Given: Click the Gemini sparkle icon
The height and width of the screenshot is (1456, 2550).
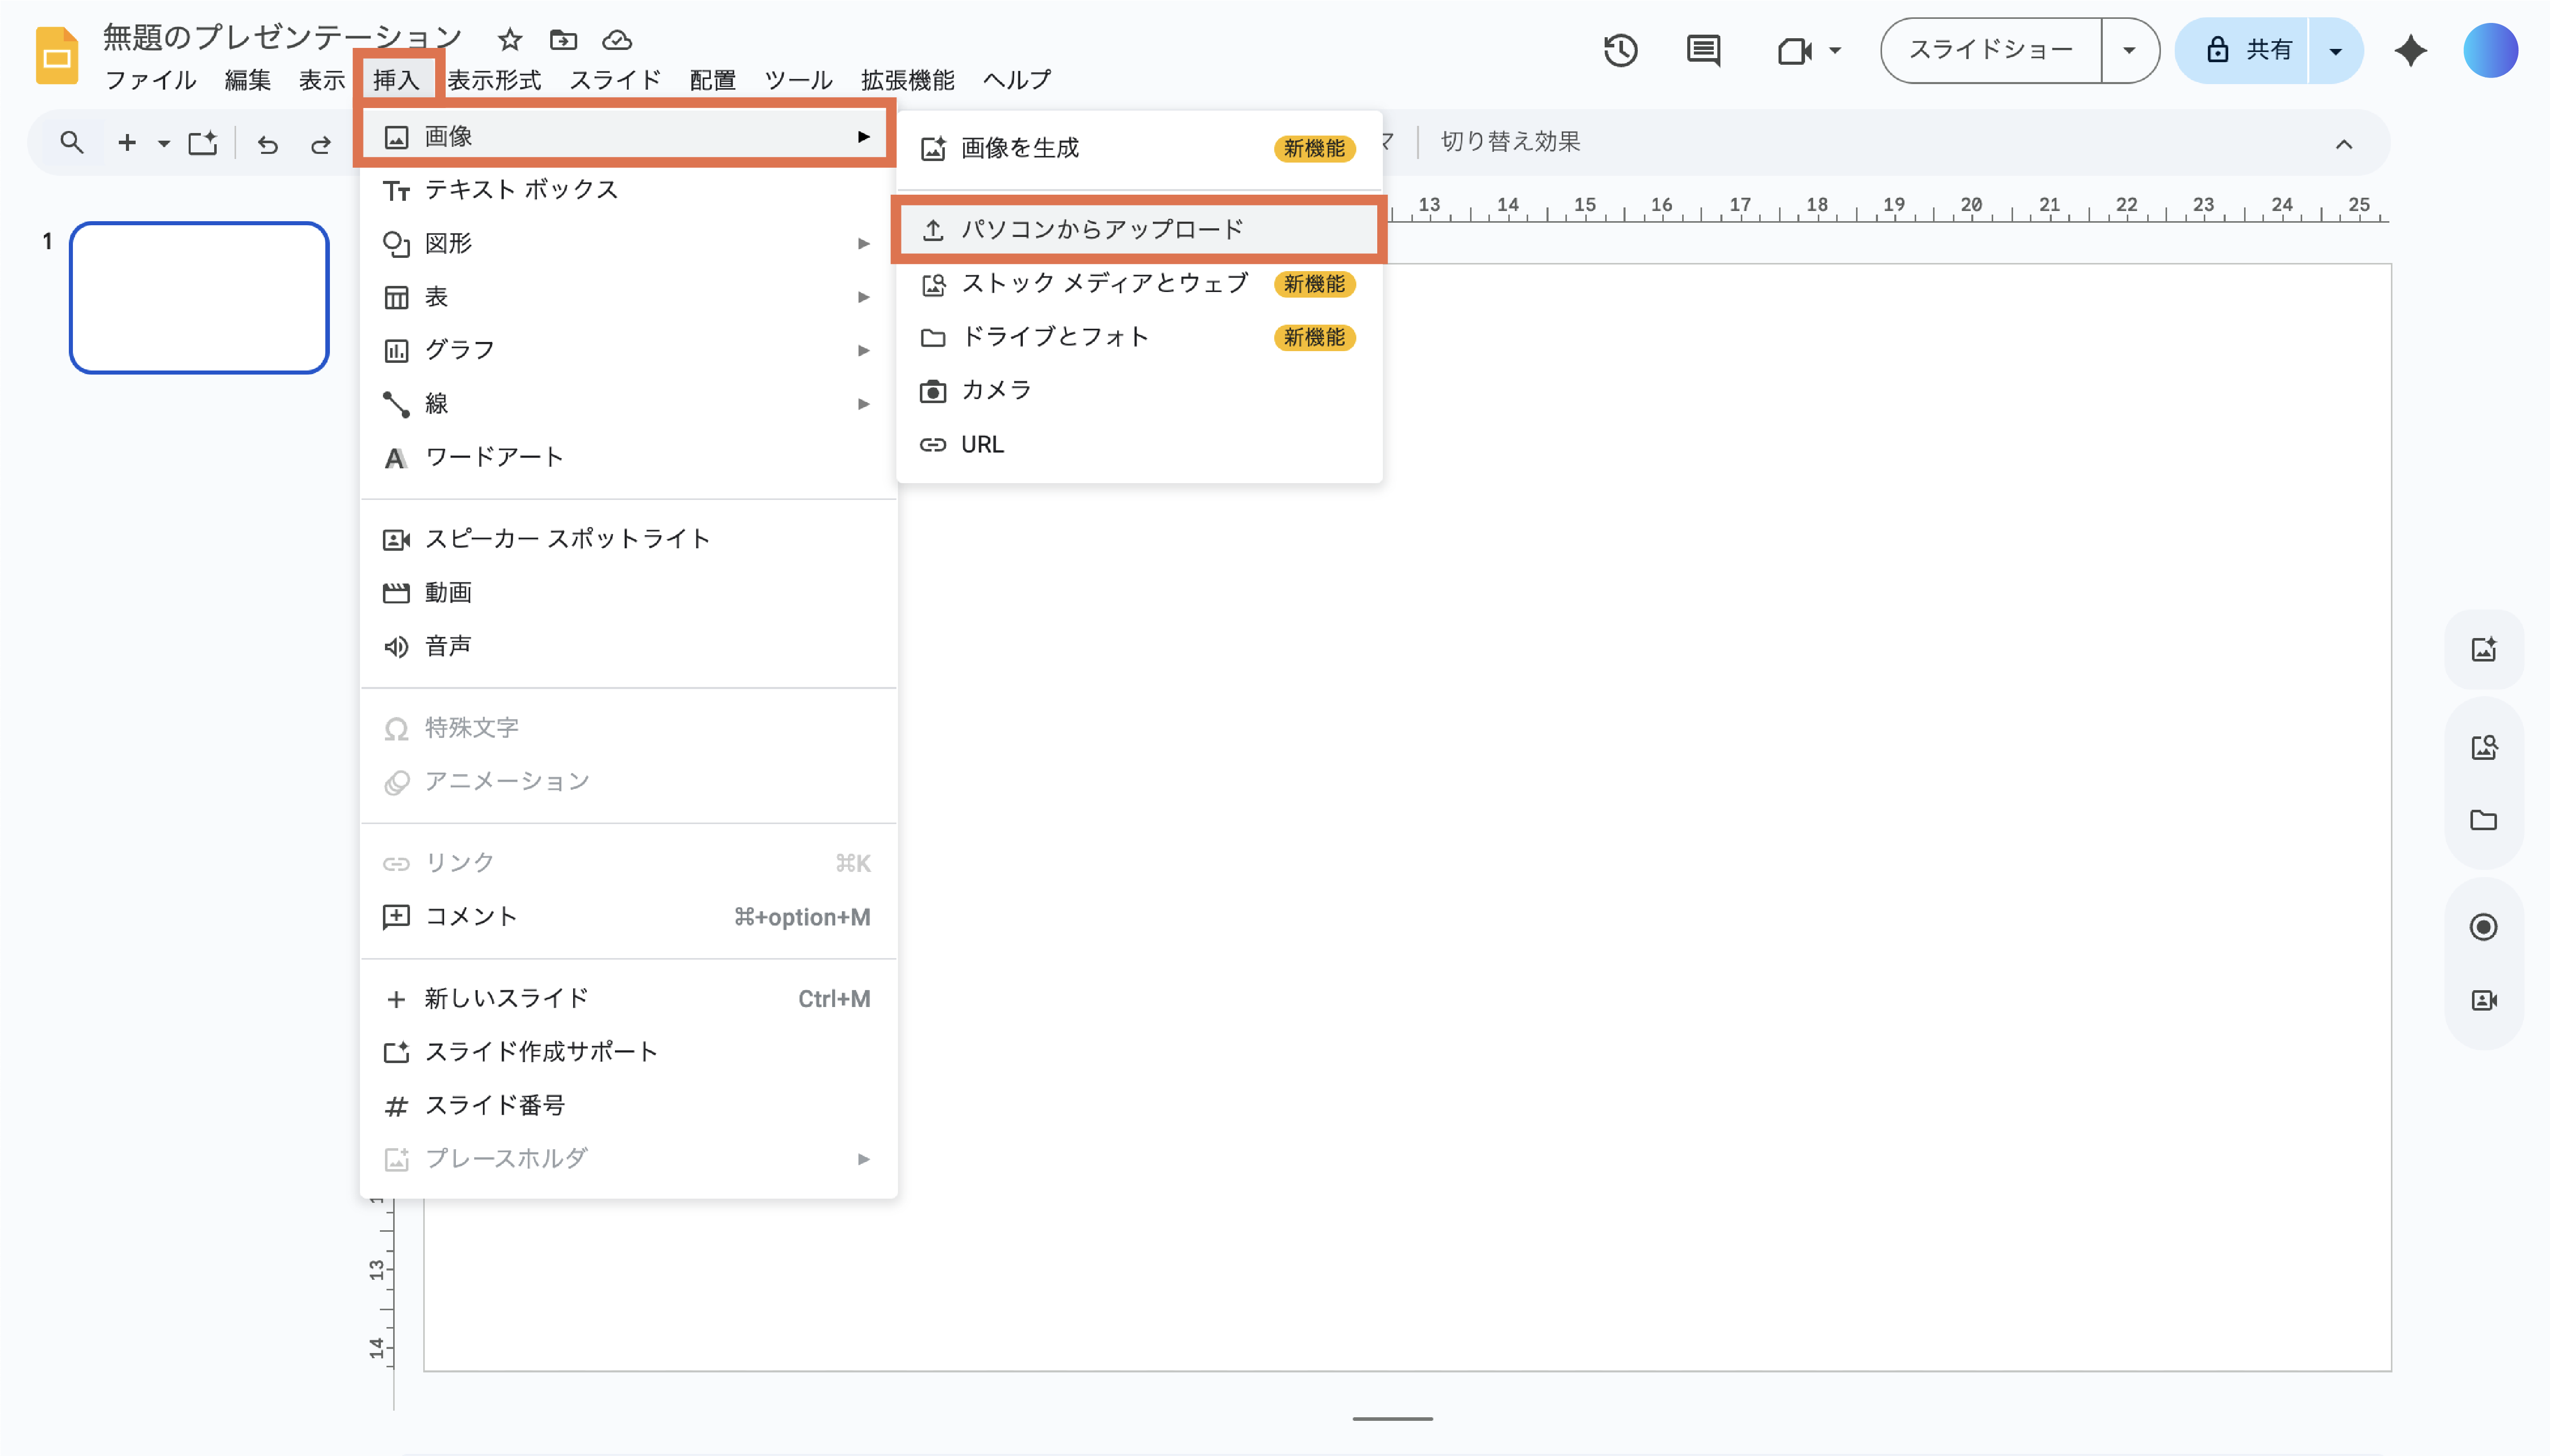Looking at the screenshot, I should point(2410,50).
